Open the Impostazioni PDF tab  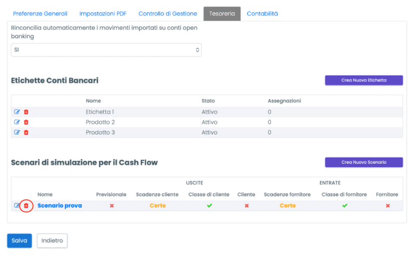[103, 14]
